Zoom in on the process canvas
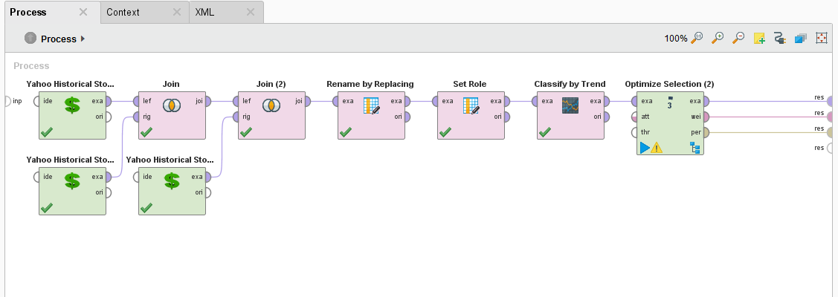This screenshot has height=297, width=838. [718, 38]
